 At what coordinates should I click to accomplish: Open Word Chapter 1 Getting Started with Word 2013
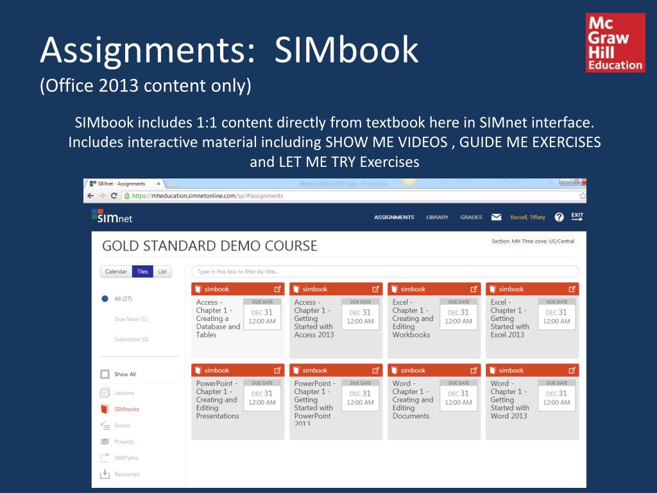coord(509,399)
